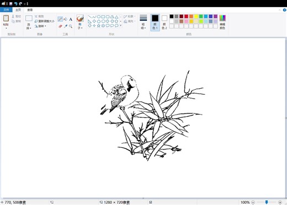Viewport: 287px width, 205px height.
Task: Click the Brushes icon
Action: (80, 18)
